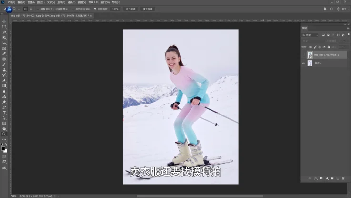Image resolution: width=351 pixels, height=198 pixels.
Task: Toggle 调整窗口大小以满屏显示 checkbox
Action: (x=38, y=9)
